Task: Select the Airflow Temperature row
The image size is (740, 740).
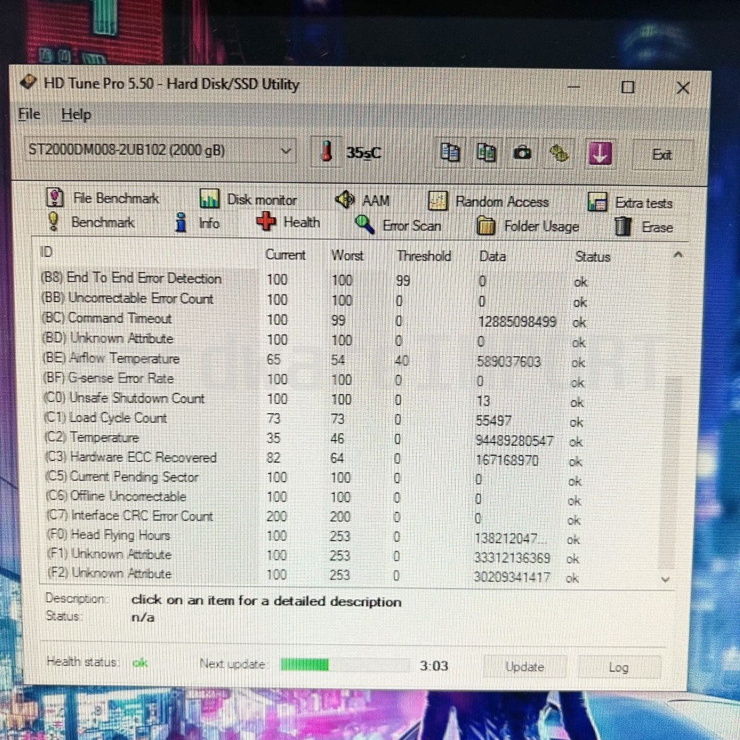Action: 314,360
